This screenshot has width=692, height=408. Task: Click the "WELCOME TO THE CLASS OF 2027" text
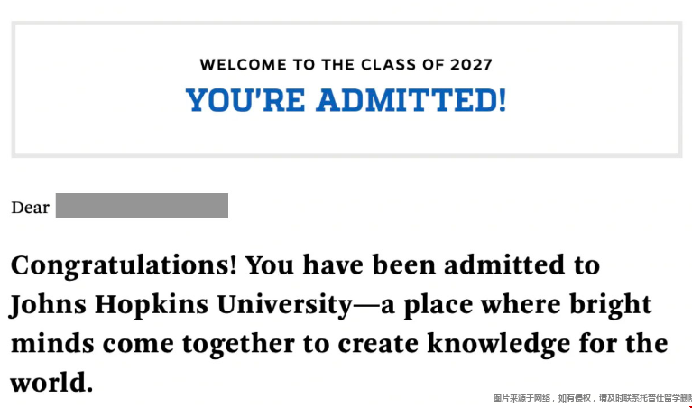tap(346, 64)
